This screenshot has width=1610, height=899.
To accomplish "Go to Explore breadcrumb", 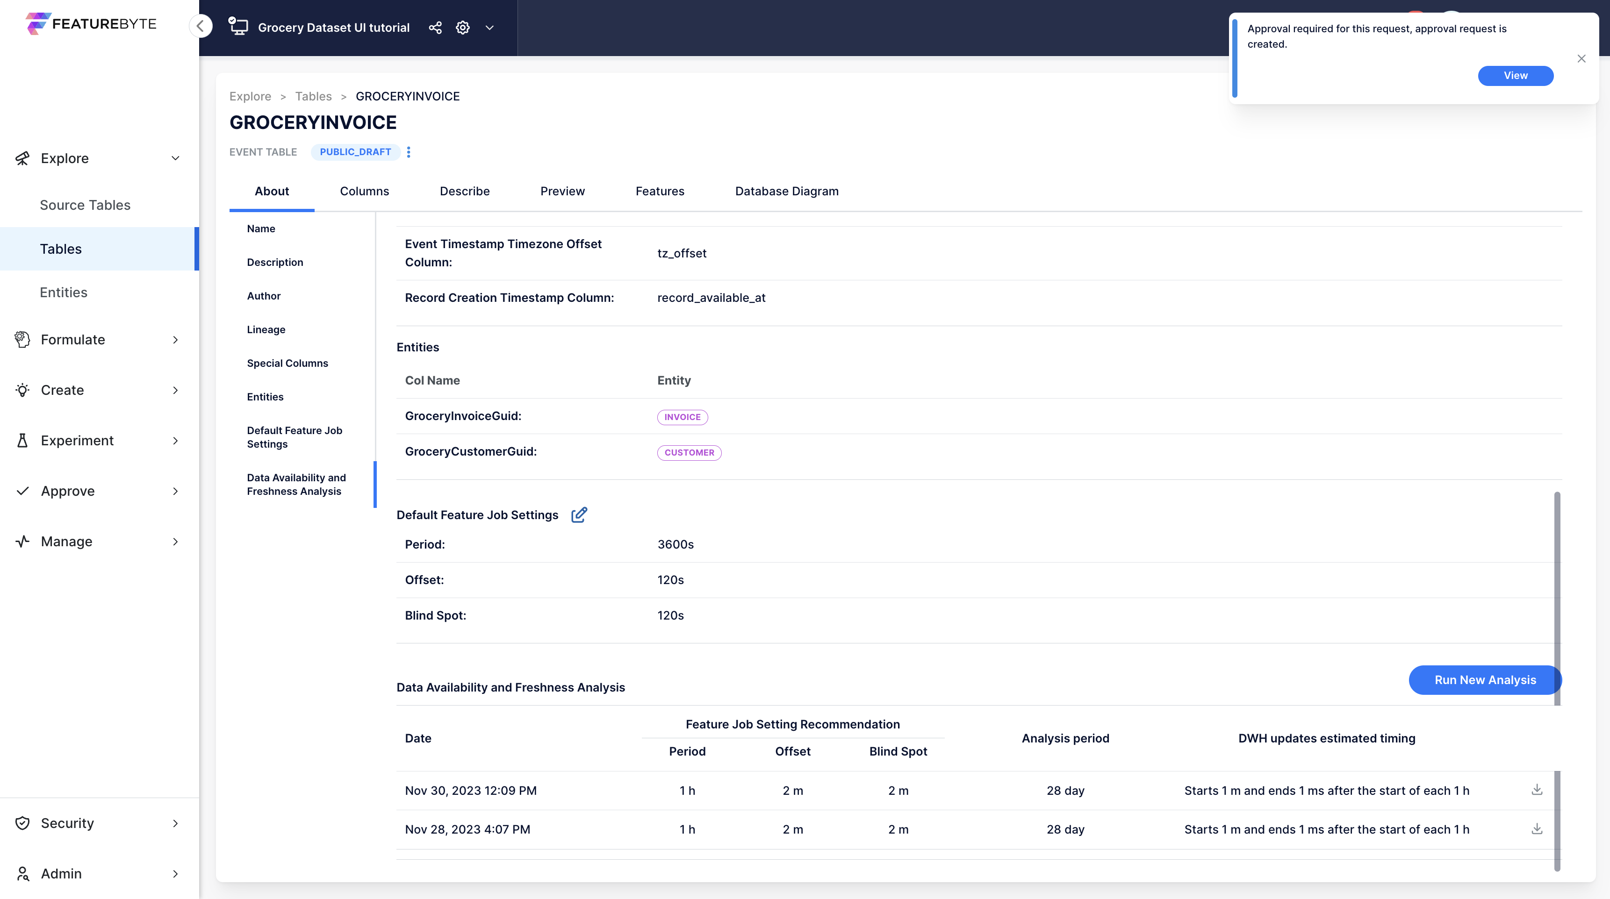I will (x=250, y=96).
